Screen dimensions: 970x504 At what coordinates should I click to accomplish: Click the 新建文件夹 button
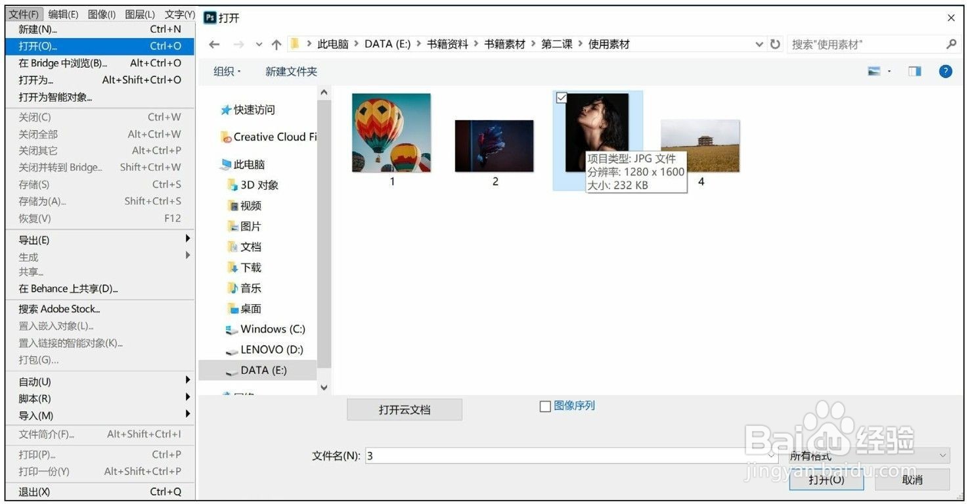tap(291, 72)
